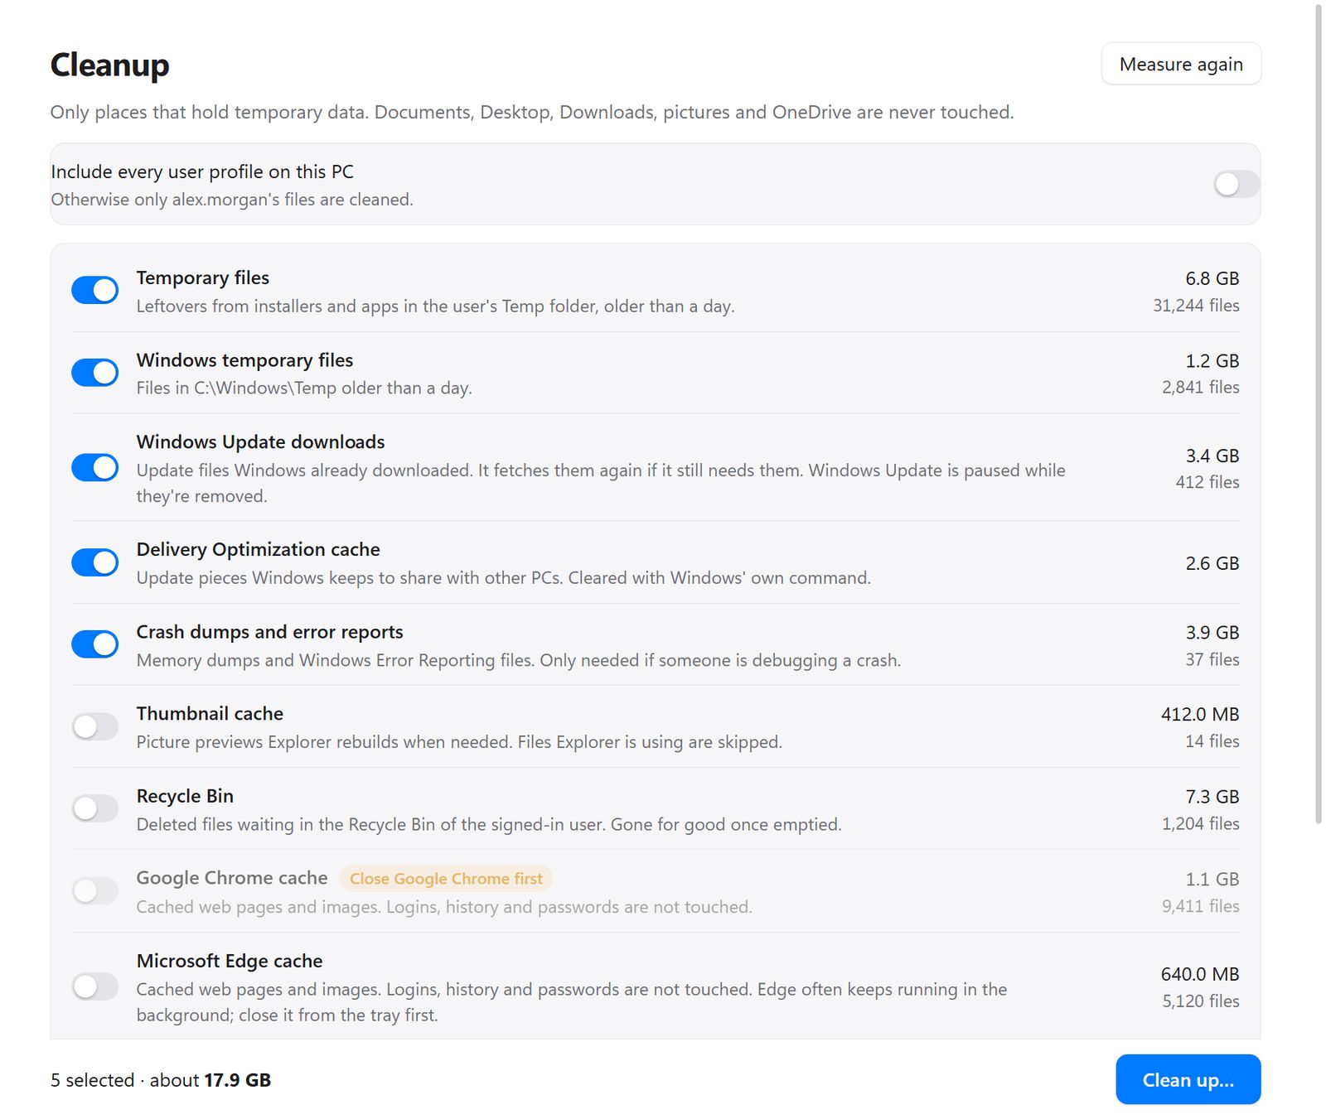
Task: Disable Windows temporary files toggle
Action: point(95,373)
